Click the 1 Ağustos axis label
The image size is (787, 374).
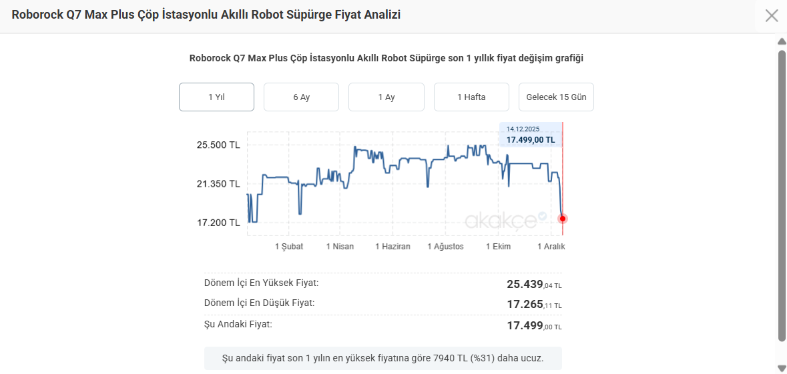pyautogui.click(x=445, y=247)
